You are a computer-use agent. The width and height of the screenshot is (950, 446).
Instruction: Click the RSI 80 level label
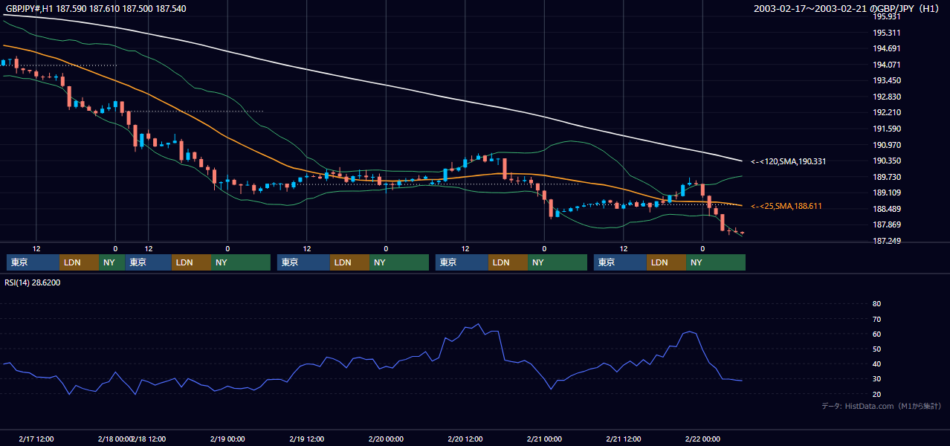[x=876, y=304]
